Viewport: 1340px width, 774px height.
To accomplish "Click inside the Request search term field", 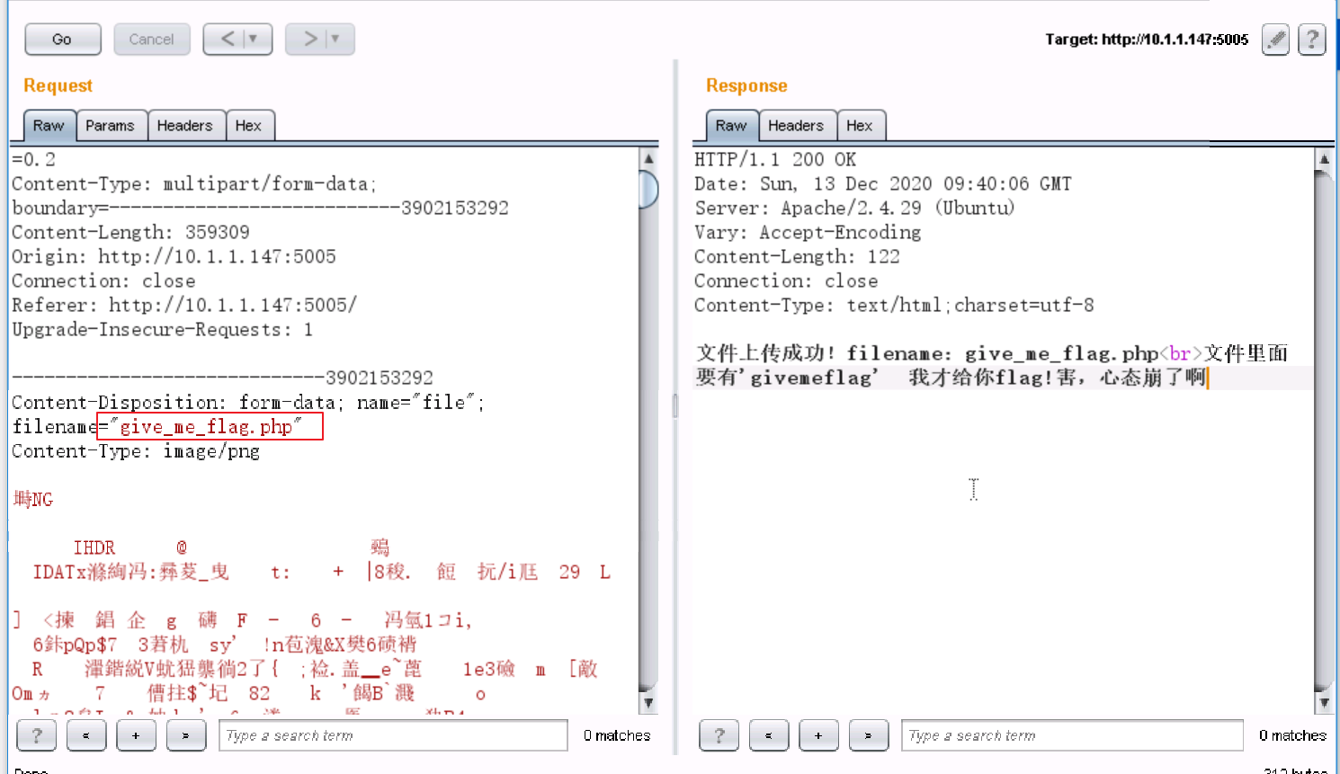I will point(393,735).
